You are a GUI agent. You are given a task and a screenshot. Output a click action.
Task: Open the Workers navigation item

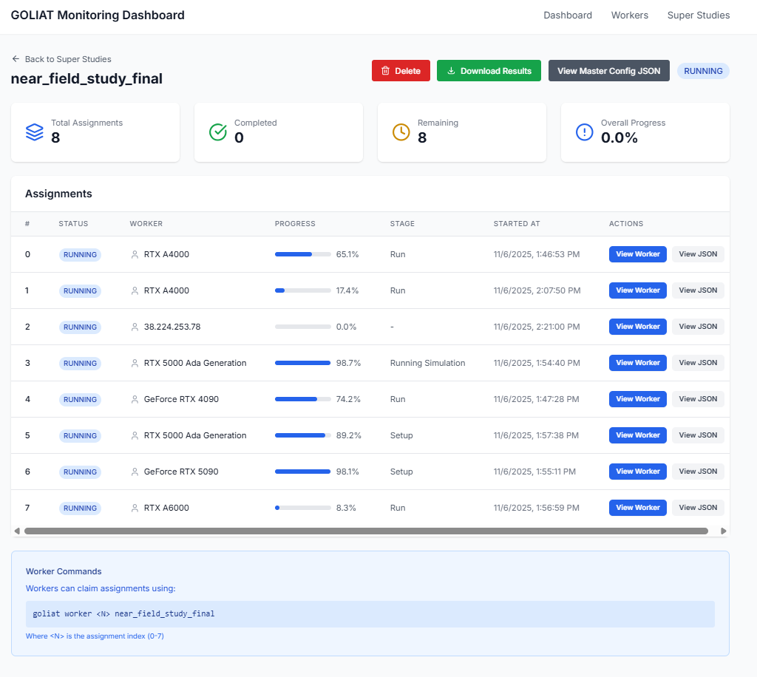629,16
